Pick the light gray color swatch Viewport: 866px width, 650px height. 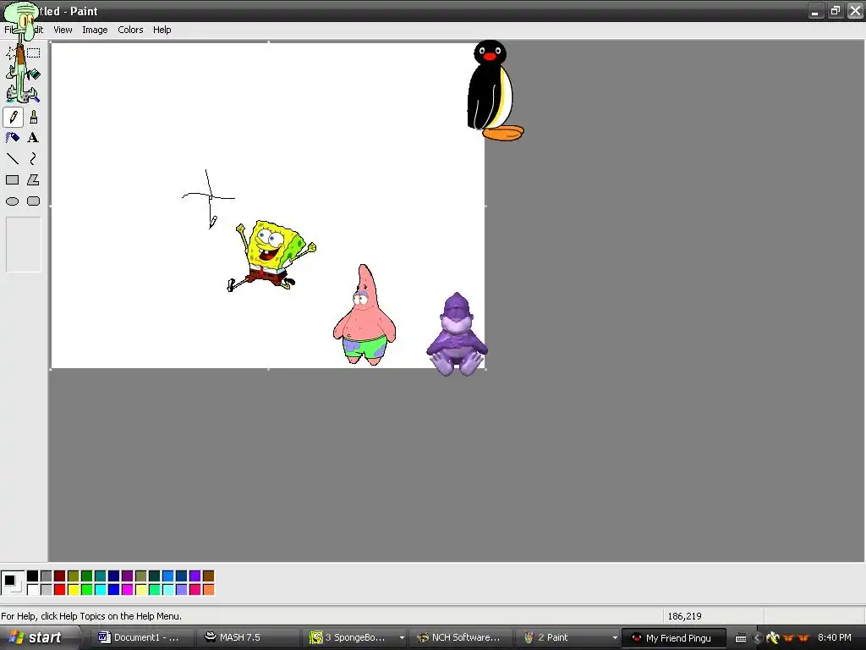[x=47, y=590]
